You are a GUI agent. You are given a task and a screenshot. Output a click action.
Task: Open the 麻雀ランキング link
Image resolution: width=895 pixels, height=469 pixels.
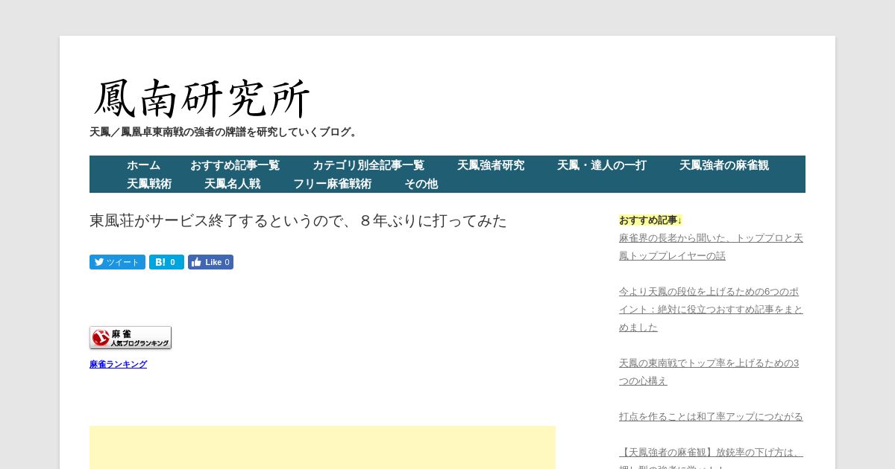click(118, 364)
